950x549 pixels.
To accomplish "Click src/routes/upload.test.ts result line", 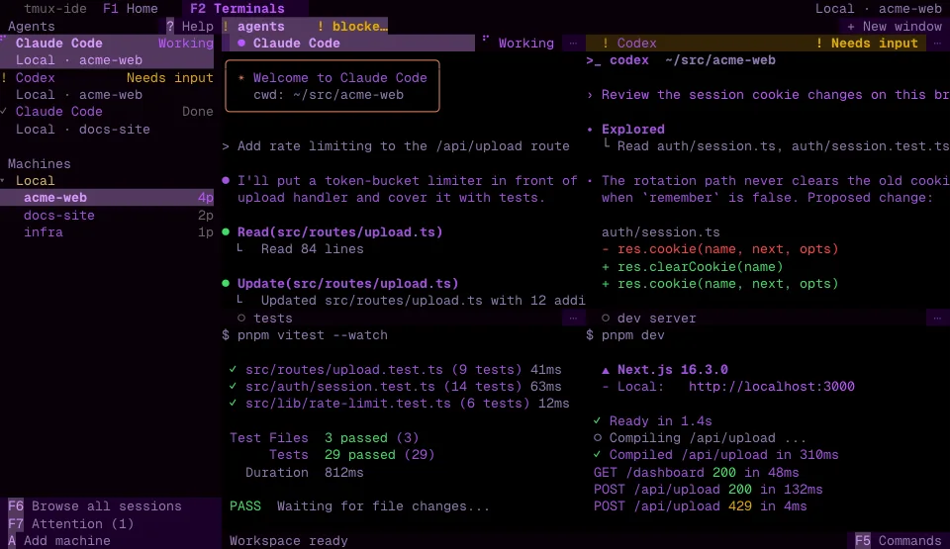I will 395,370.
